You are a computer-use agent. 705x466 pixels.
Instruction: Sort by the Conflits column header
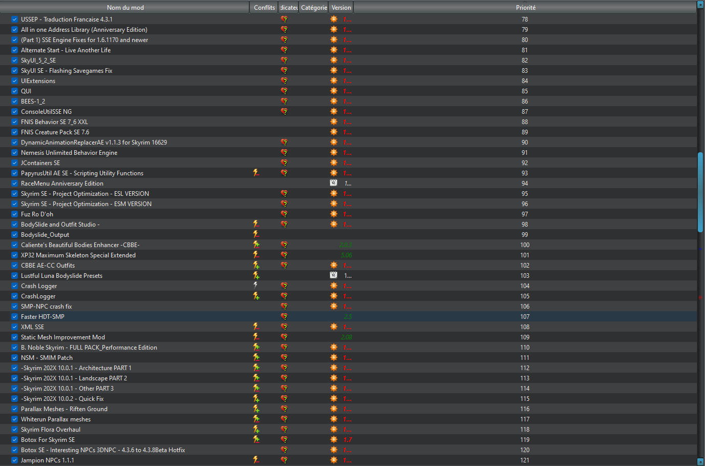click(x=264, y=7)
